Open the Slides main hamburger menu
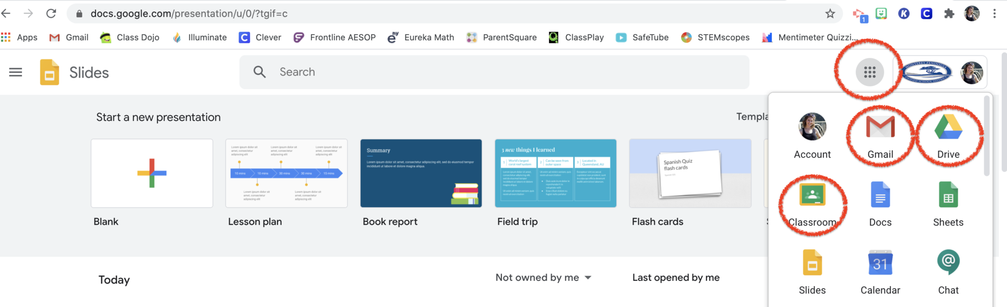Viewport: 1007px width, 307px height. tap(16, 72)
